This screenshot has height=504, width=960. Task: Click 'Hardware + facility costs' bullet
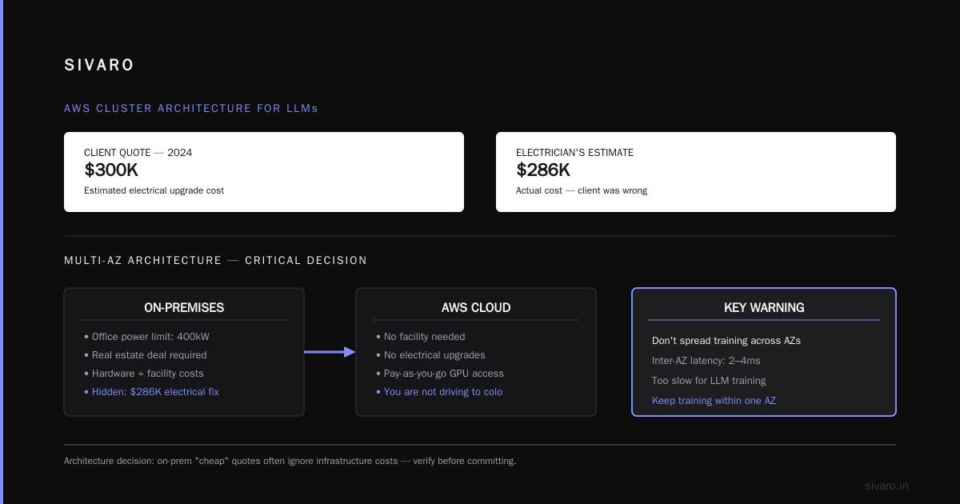(x=143, y=374)
